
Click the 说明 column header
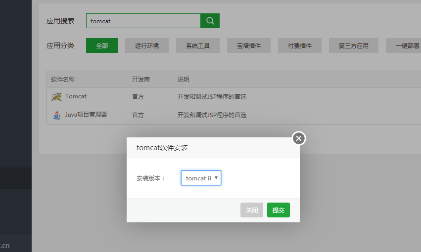184,80
